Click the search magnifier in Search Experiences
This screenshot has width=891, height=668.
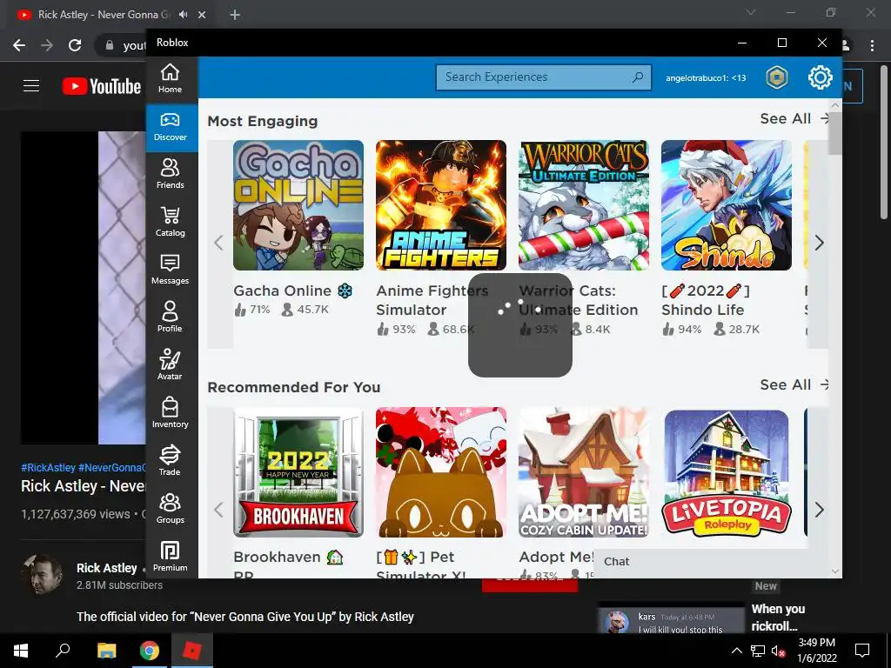coord(638,77)
